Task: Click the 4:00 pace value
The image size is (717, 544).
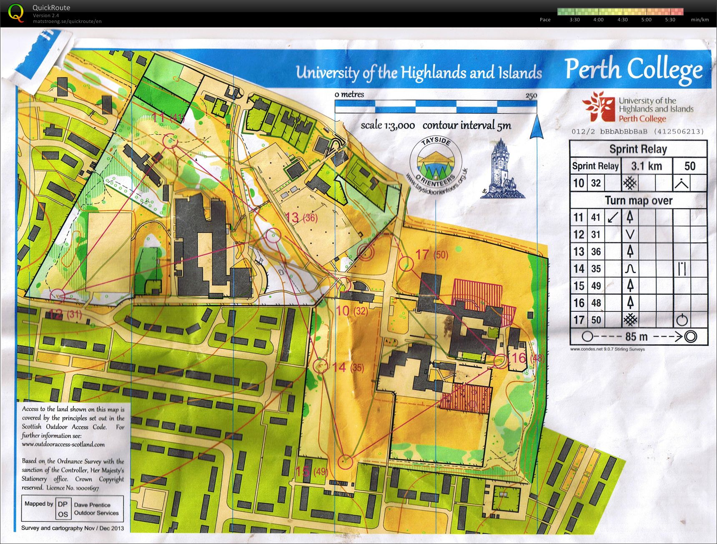Action: pos(599,20)
